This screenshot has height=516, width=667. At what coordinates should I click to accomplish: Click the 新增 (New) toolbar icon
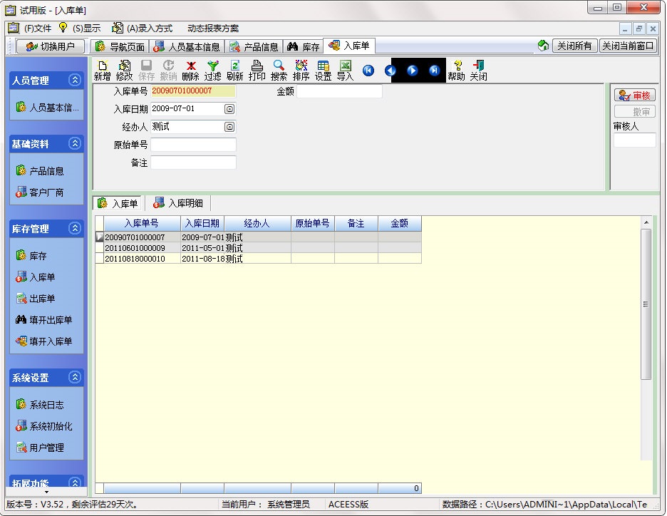pos(102,70)
